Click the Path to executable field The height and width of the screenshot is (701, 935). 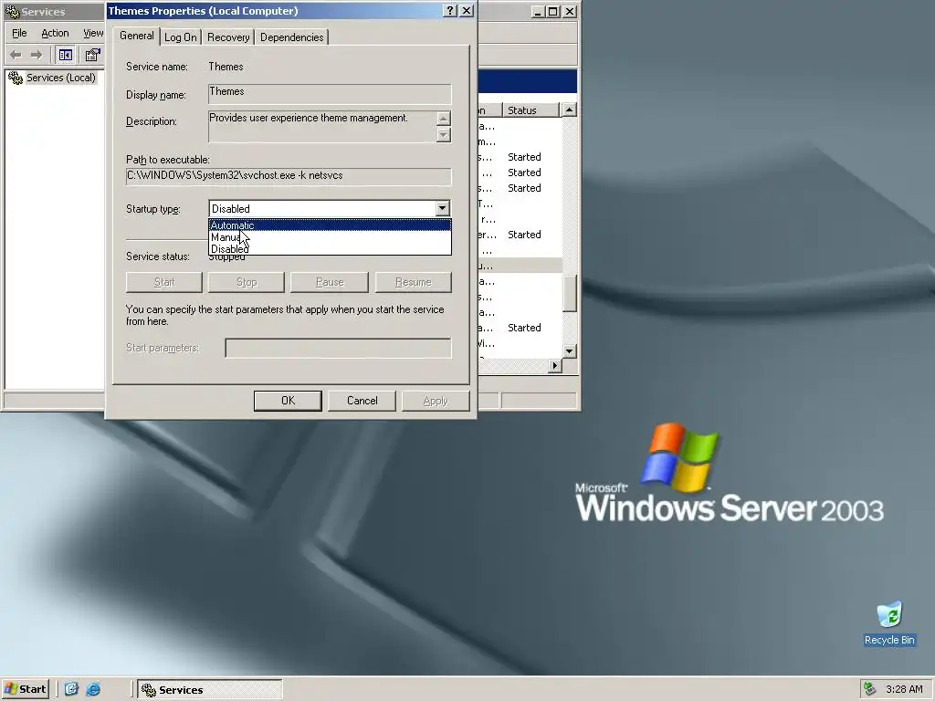click(289, 176)
